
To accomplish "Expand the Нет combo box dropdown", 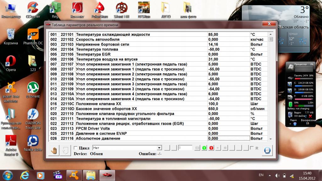I will point(159,148).
